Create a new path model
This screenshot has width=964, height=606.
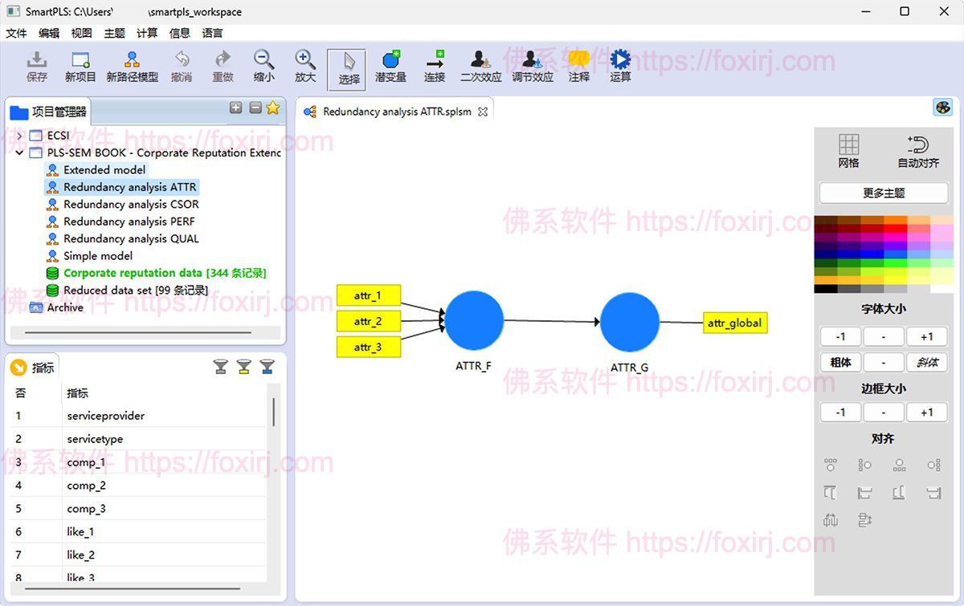132,67
